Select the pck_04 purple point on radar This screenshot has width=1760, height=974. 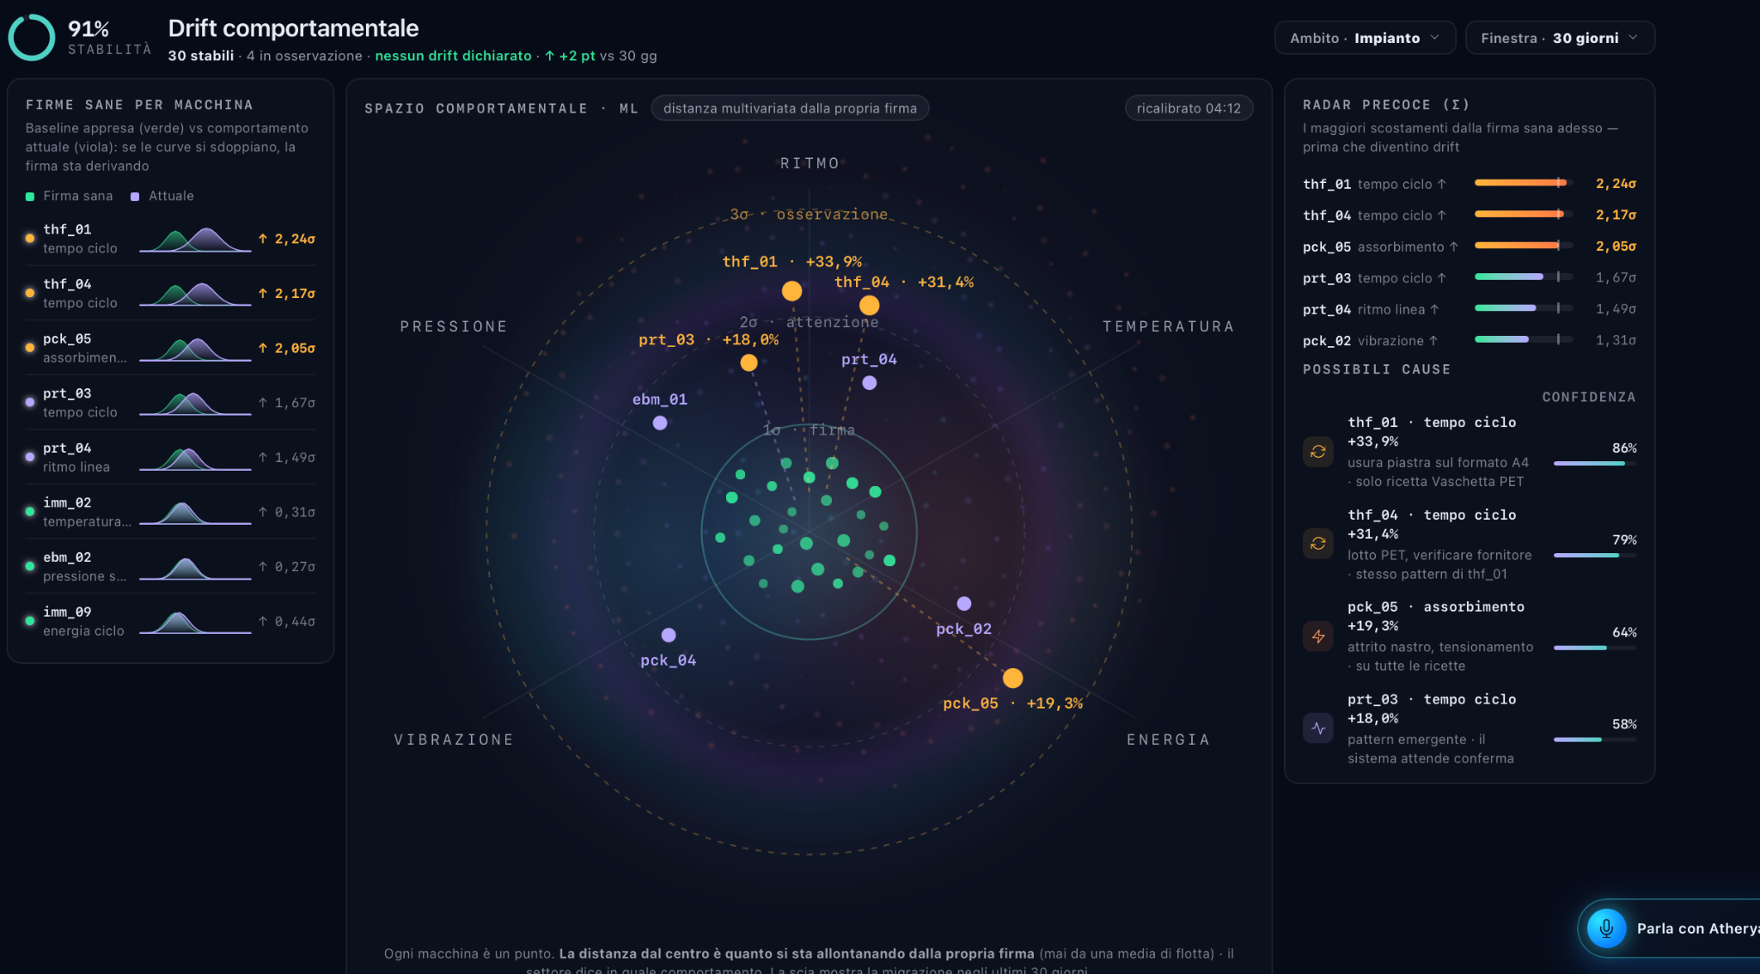click(669, 636)
